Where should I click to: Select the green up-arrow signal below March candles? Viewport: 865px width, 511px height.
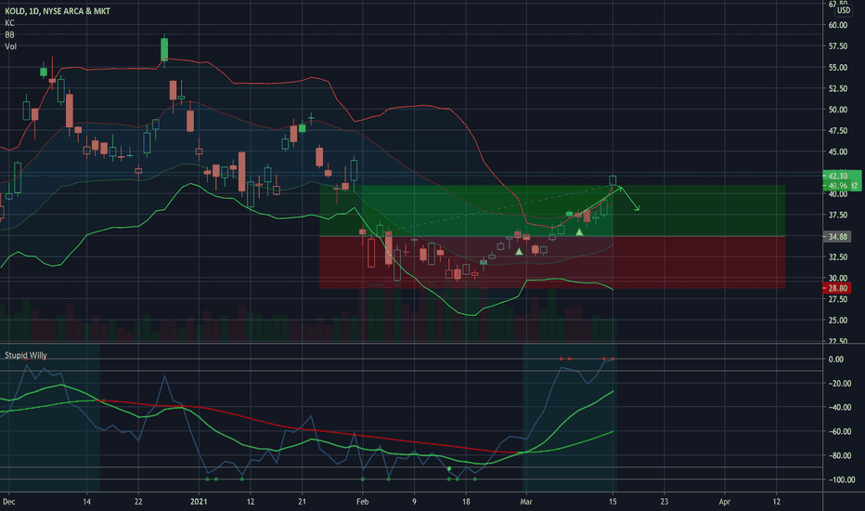pyautogui.click(x=579, y=232)
